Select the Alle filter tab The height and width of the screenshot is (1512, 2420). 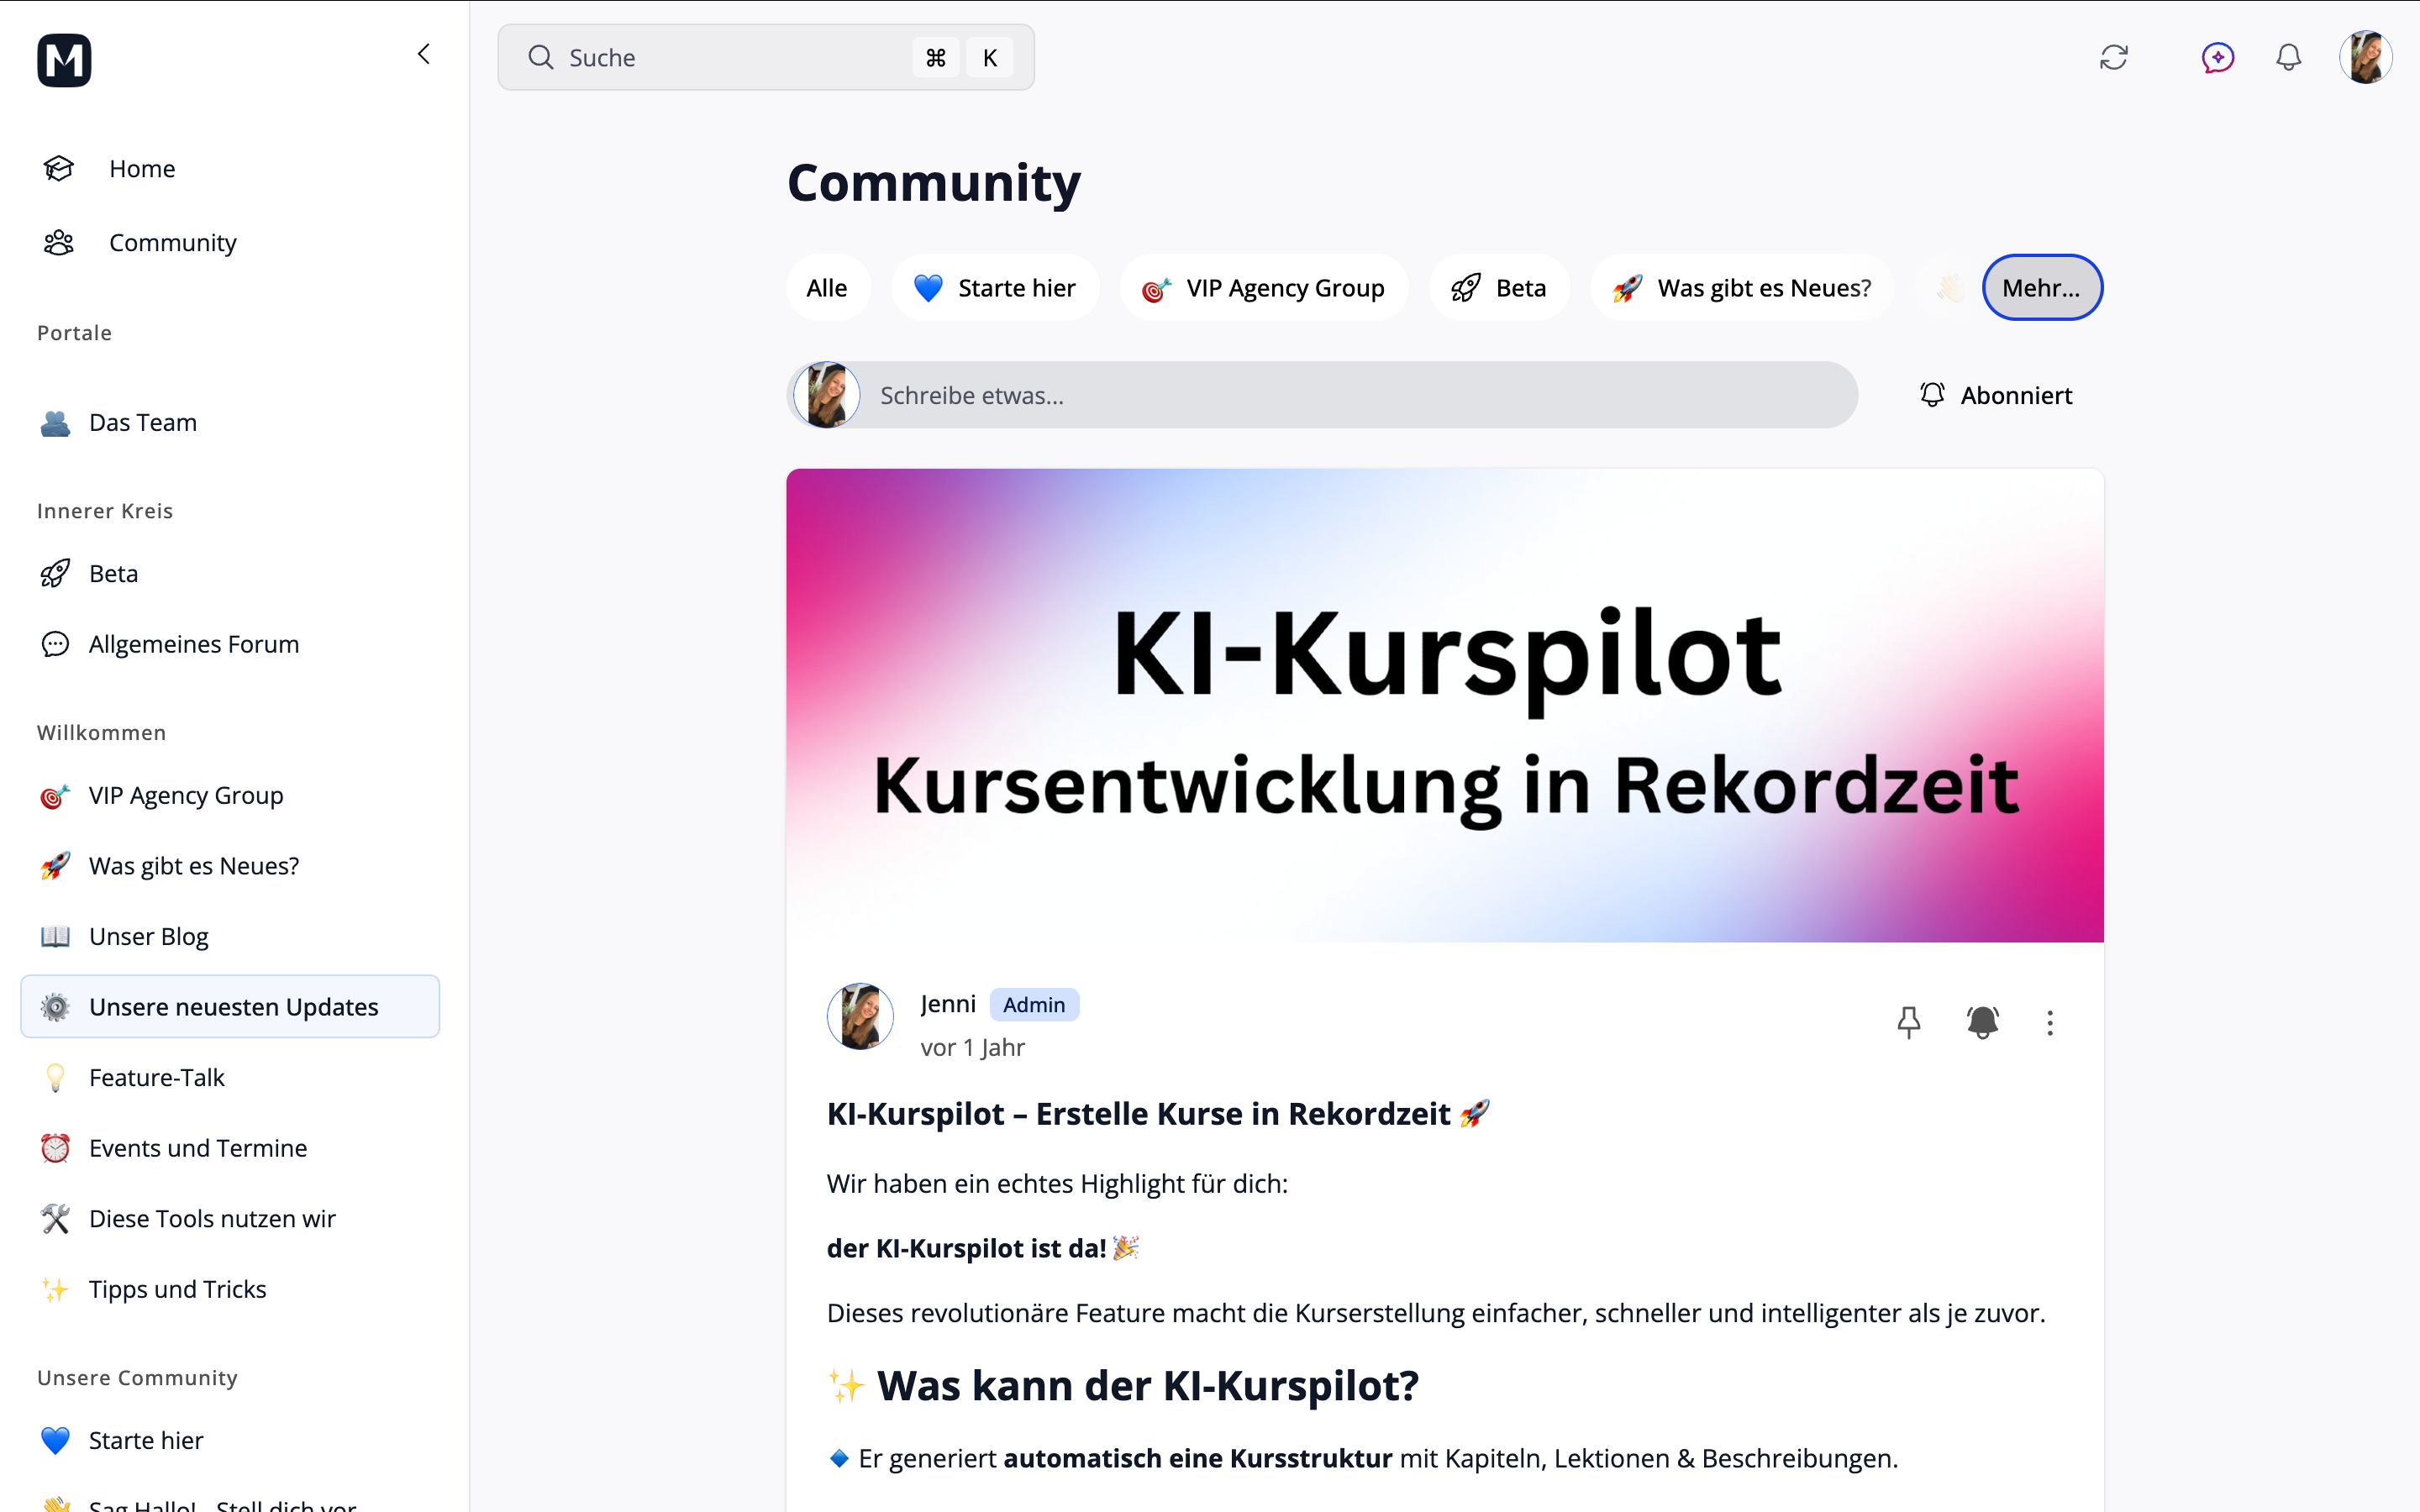tap(826, 288)
